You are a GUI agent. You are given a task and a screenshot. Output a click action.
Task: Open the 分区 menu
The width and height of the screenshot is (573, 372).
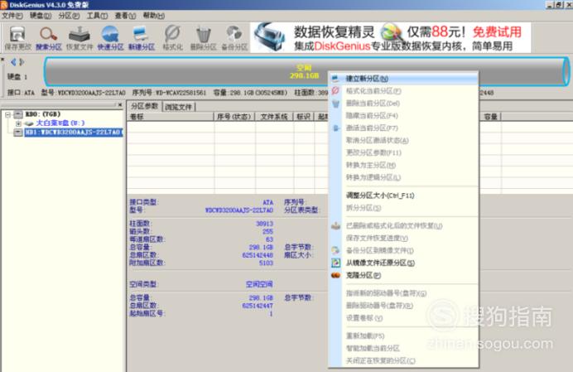69,16
